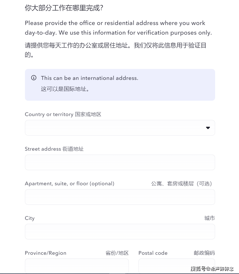Screen dimensions: 239x274
Task: Click "This can be an international address." text
Action: 90,78
